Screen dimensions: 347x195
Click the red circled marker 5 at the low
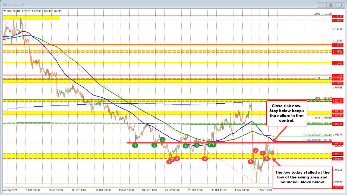click(x=250, y=162)
